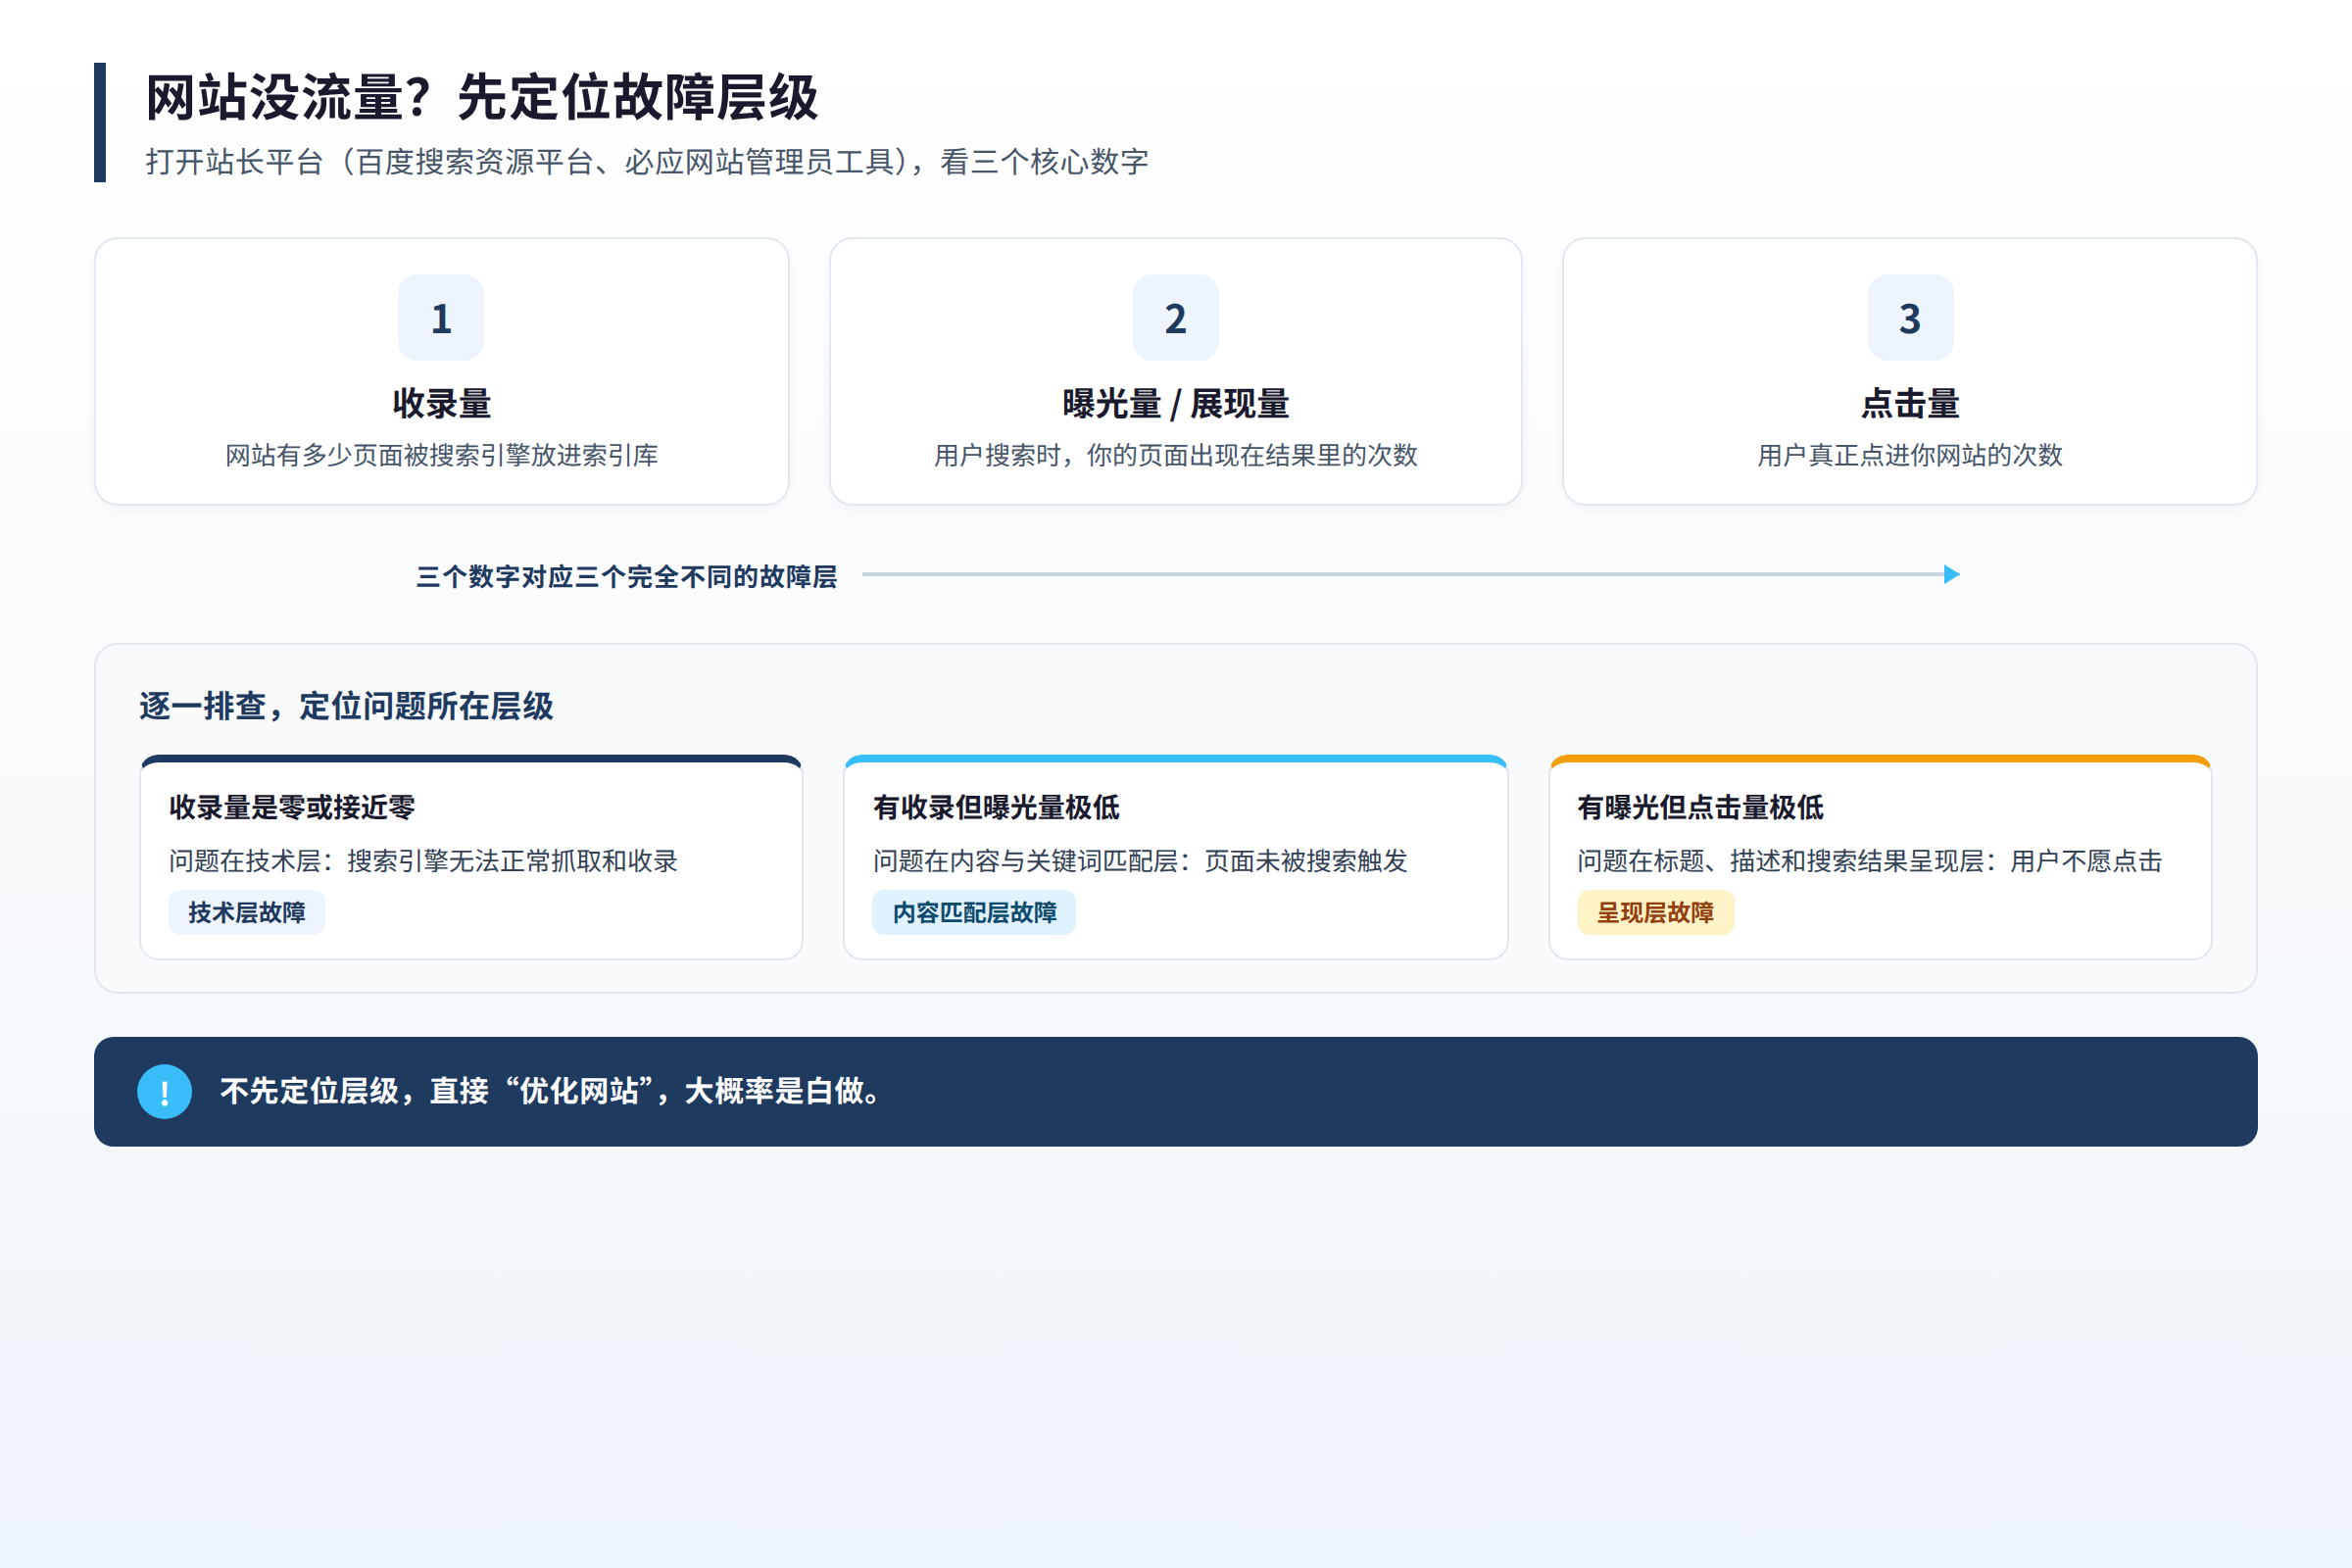This screenshot has height=1568, width=2352.
Task: Click the heading 逐一排查，定位问题所在层级
Action: [346, 706]
